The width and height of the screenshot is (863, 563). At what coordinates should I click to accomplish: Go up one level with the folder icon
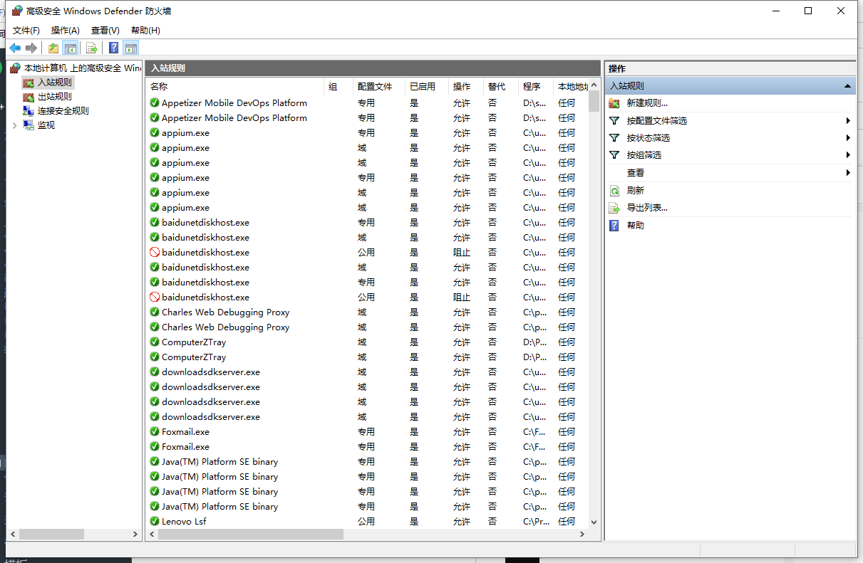click(53, 48)
